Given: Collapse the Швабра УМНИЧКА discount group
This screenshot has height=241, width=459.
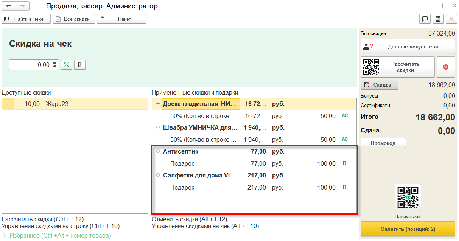Looking at the screenshot, I should click(x=158, y=128).
